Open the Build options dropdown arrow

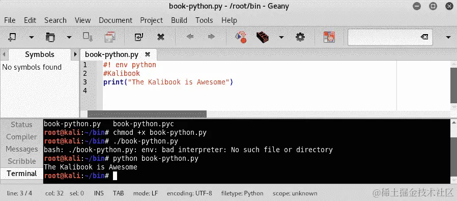(281, 37)
